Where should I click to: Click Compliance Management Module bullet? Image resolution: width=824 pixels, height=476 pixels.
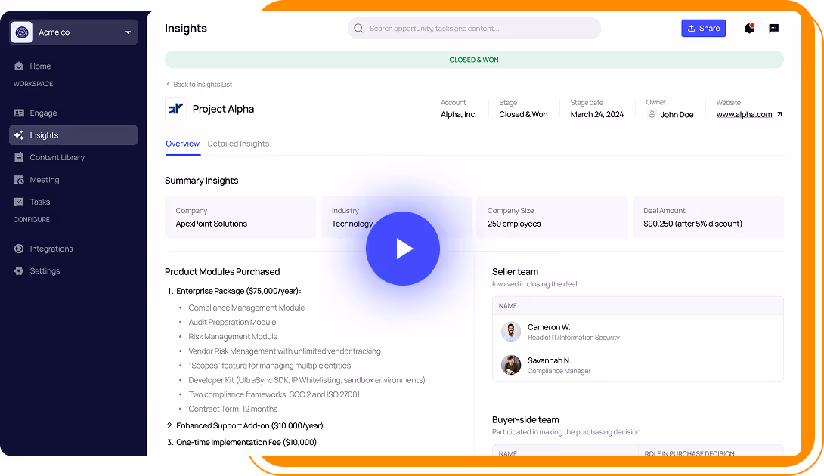point(246,308)
